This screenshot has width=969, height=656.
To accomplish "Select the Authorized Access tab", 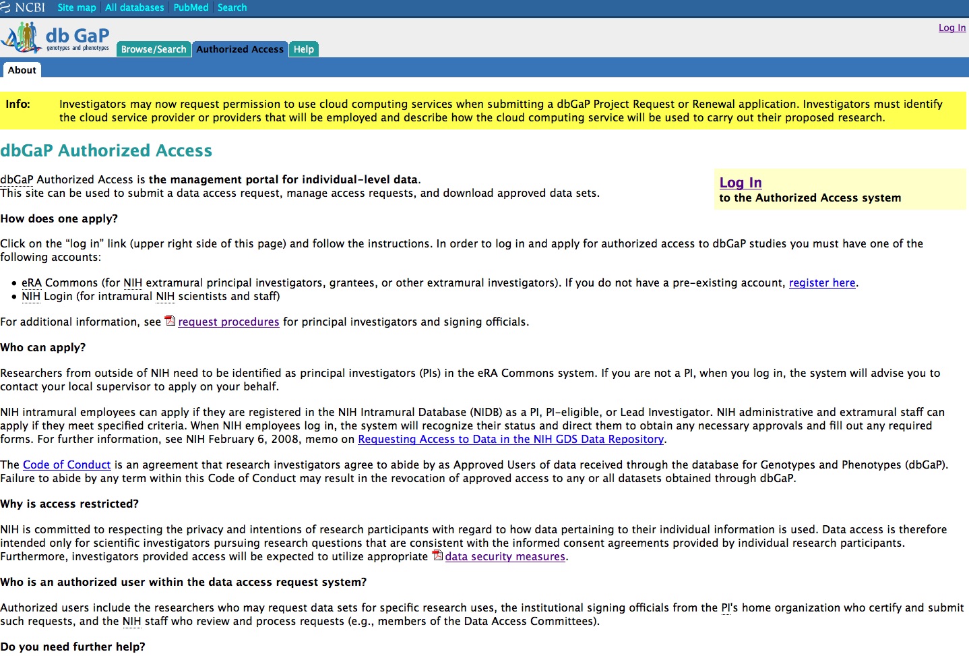I will click(240, 49).
